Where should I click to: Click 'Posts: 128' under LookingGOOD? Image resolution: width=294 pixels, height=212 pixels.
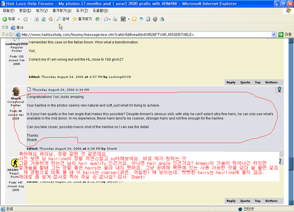17,57
